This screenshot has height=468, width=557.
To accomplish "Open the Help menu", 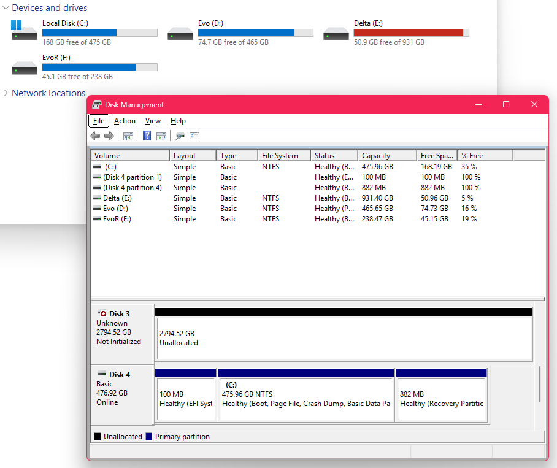I will 178,121.
